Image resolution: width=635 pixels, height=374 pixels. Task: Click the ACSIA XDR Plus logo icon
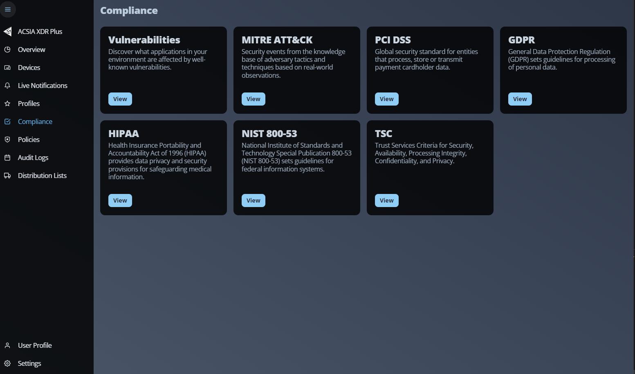[8, 32]
